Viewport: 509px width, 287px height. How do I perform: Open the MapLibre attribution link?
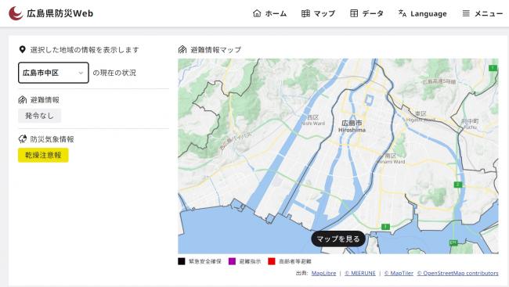[323, 274]
